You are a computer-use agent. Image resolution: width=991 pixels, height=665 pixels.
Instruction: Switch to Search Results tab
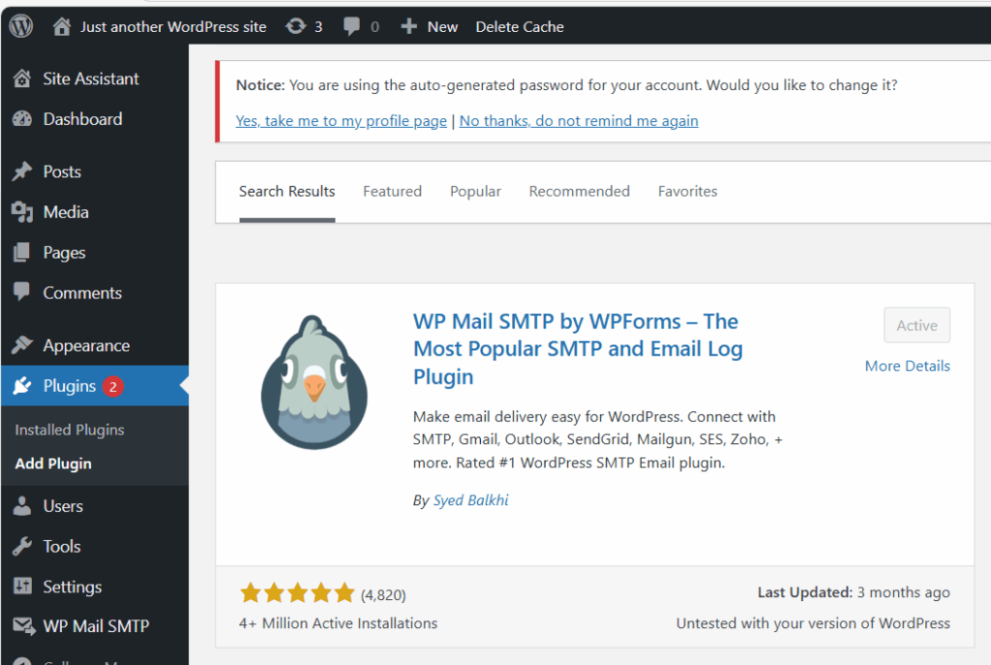click(x=286, y=192)
